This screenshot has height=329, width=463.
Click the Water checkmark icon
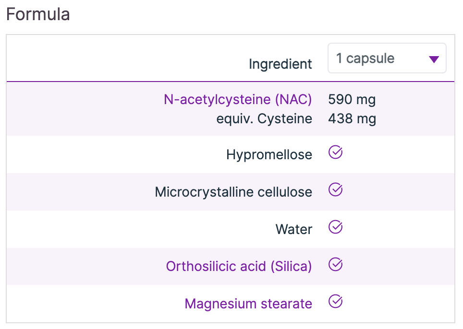(x=335, y=227)
